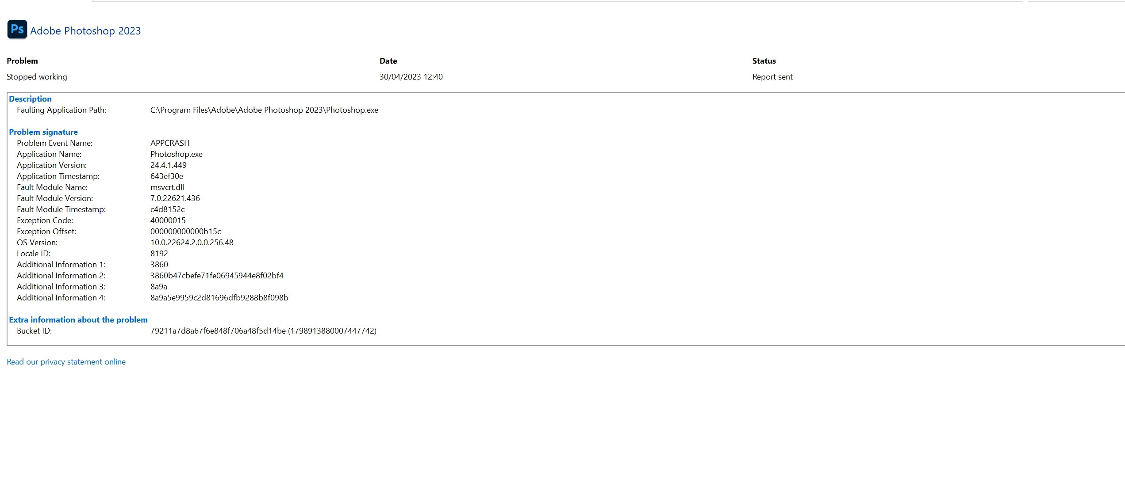Select the Report sent status text

pyautogui.click(x=772, y=77)
